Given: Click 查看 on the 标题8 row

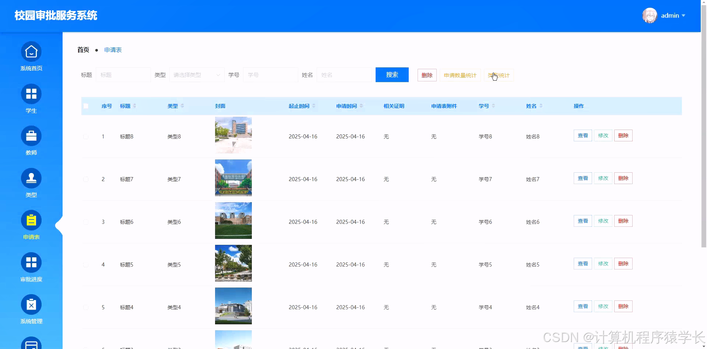Looking at the screenshot, I should pyautogui.click(x=582, y=135).
